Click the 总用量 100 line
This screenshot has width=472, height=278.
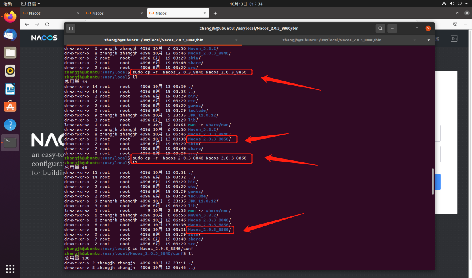(77, 258)
